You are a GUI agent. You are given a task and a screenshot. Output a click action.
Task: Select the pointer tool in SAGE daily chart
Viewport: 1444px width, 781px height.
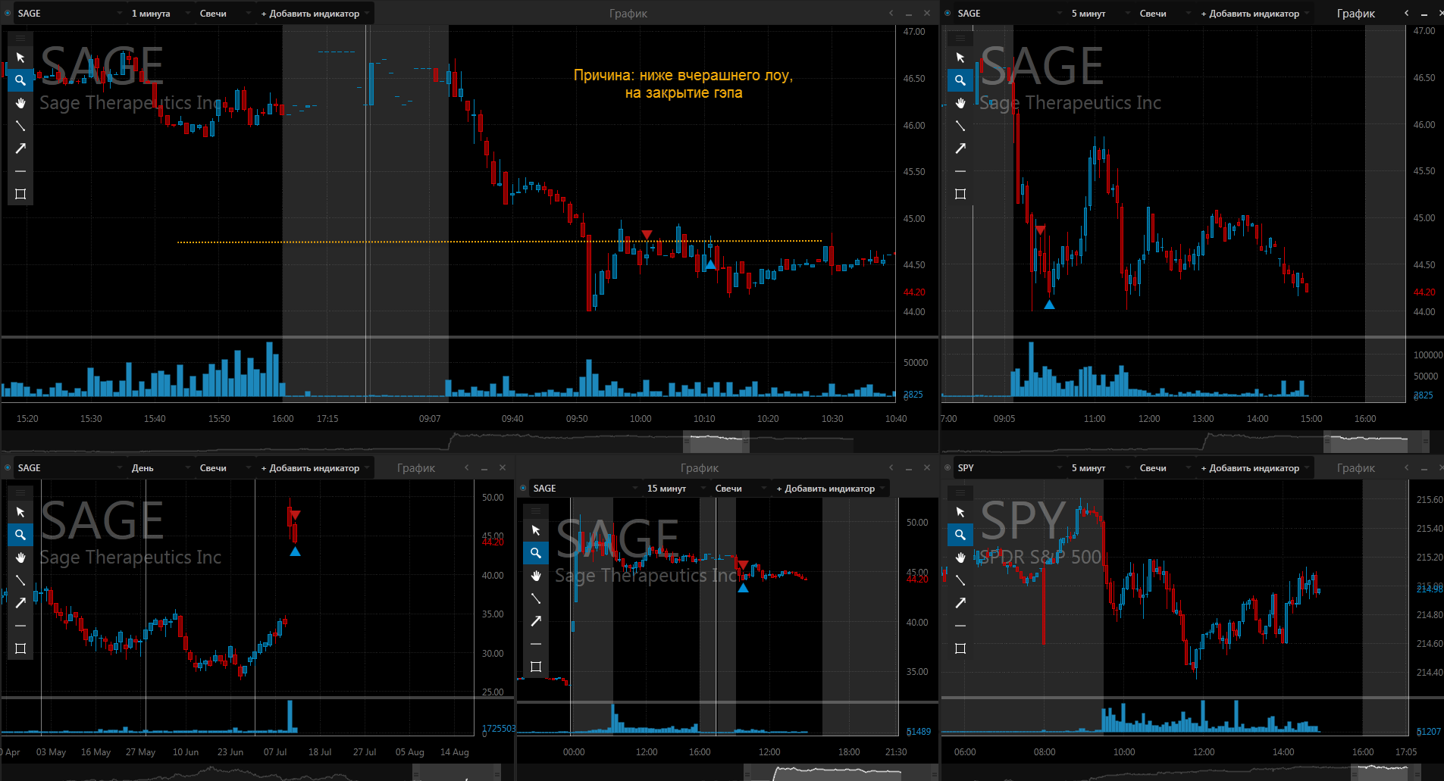point(20,512)
